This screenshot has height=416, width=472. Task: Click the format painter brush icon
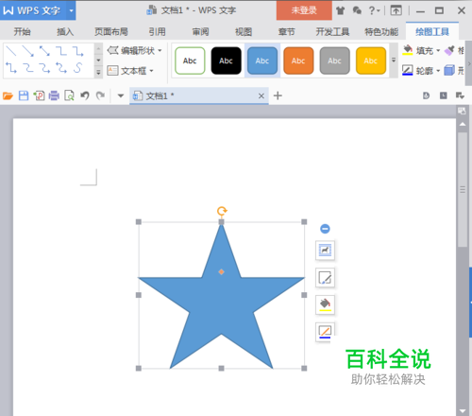[x=449, y=50]
